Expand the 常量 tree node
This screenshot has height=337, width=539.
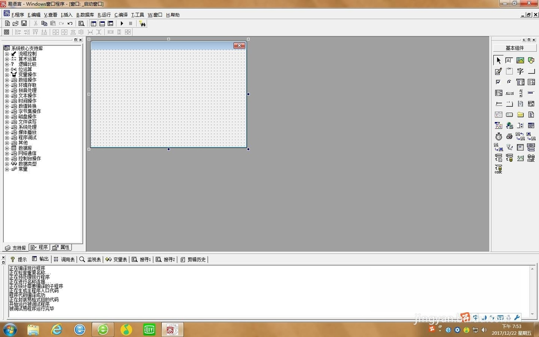[7, 169]
